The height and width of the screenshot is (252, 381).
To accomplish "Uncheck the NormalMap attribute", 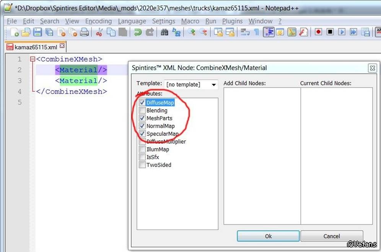I will [142, 126].
